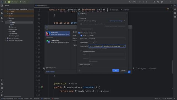The image size is (177, 100).
Task: Expand the External Libraries node
Action: click(x=6, y=38)
